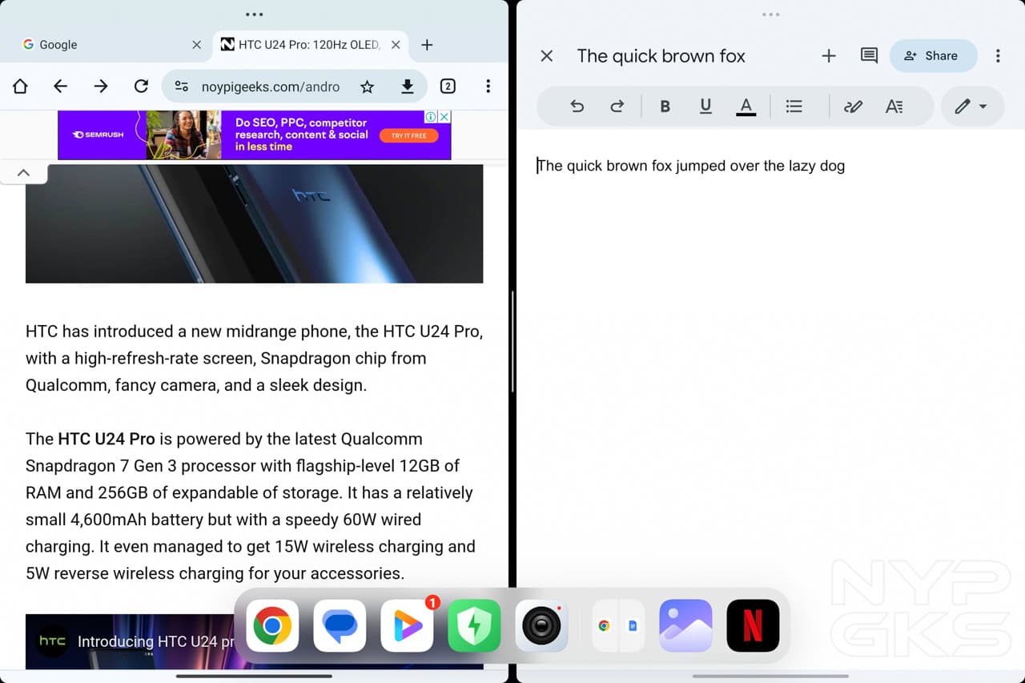Click the TRY IT FREE ad button
Viewport: 1025px width, 683px height.
pyautogui.click(x=408, y=135)
